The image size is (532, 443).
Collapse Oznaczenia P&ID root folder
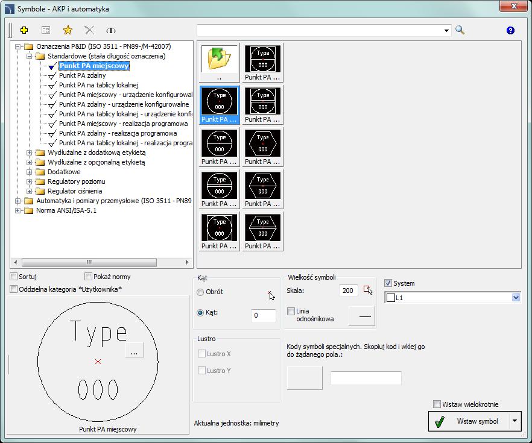pyautogui.click(x=17, y=46)
